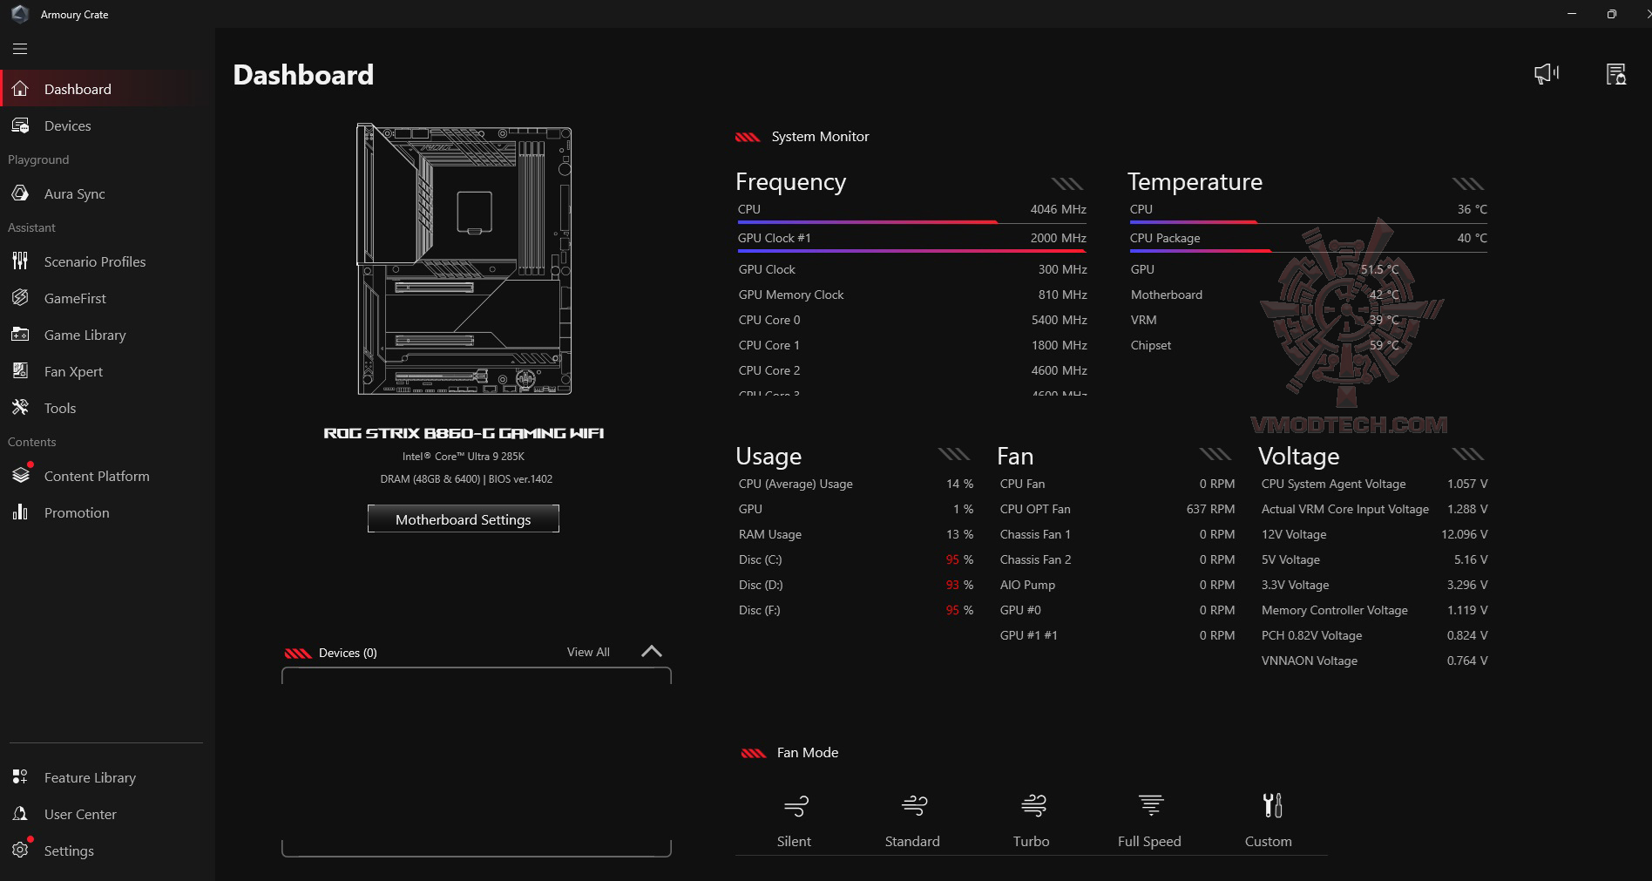Screen dimensions: 1652x881
Task: Open the announcements megaphone icon
Action: (1547, 74)
